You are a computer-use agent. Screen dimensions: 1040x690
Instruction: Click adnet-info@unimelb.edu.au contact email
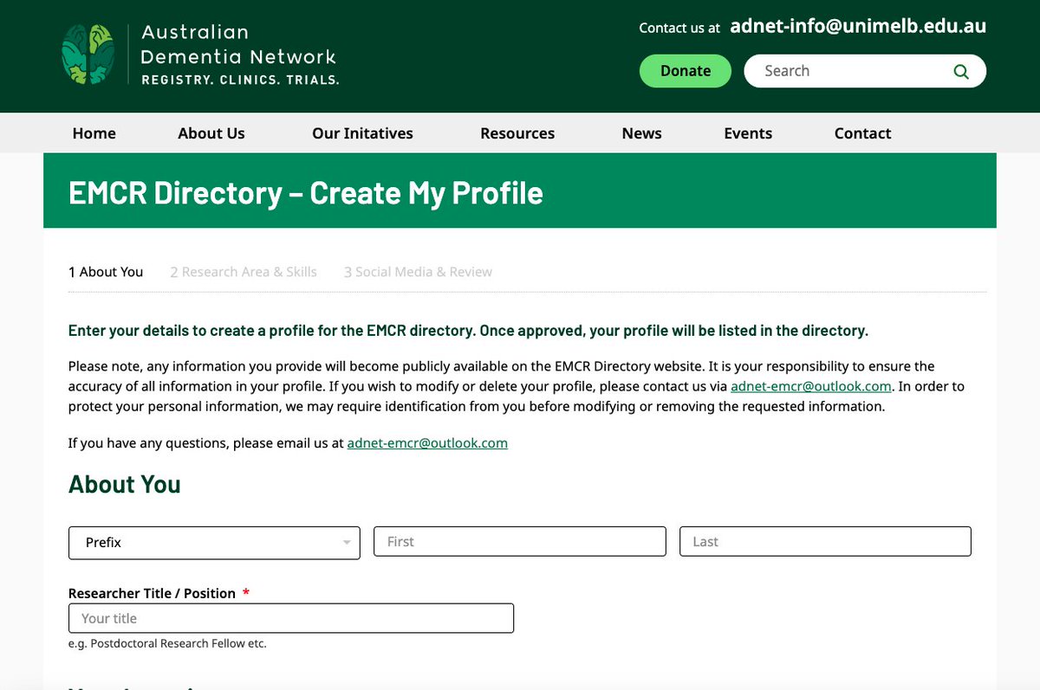tap(858, 26)
